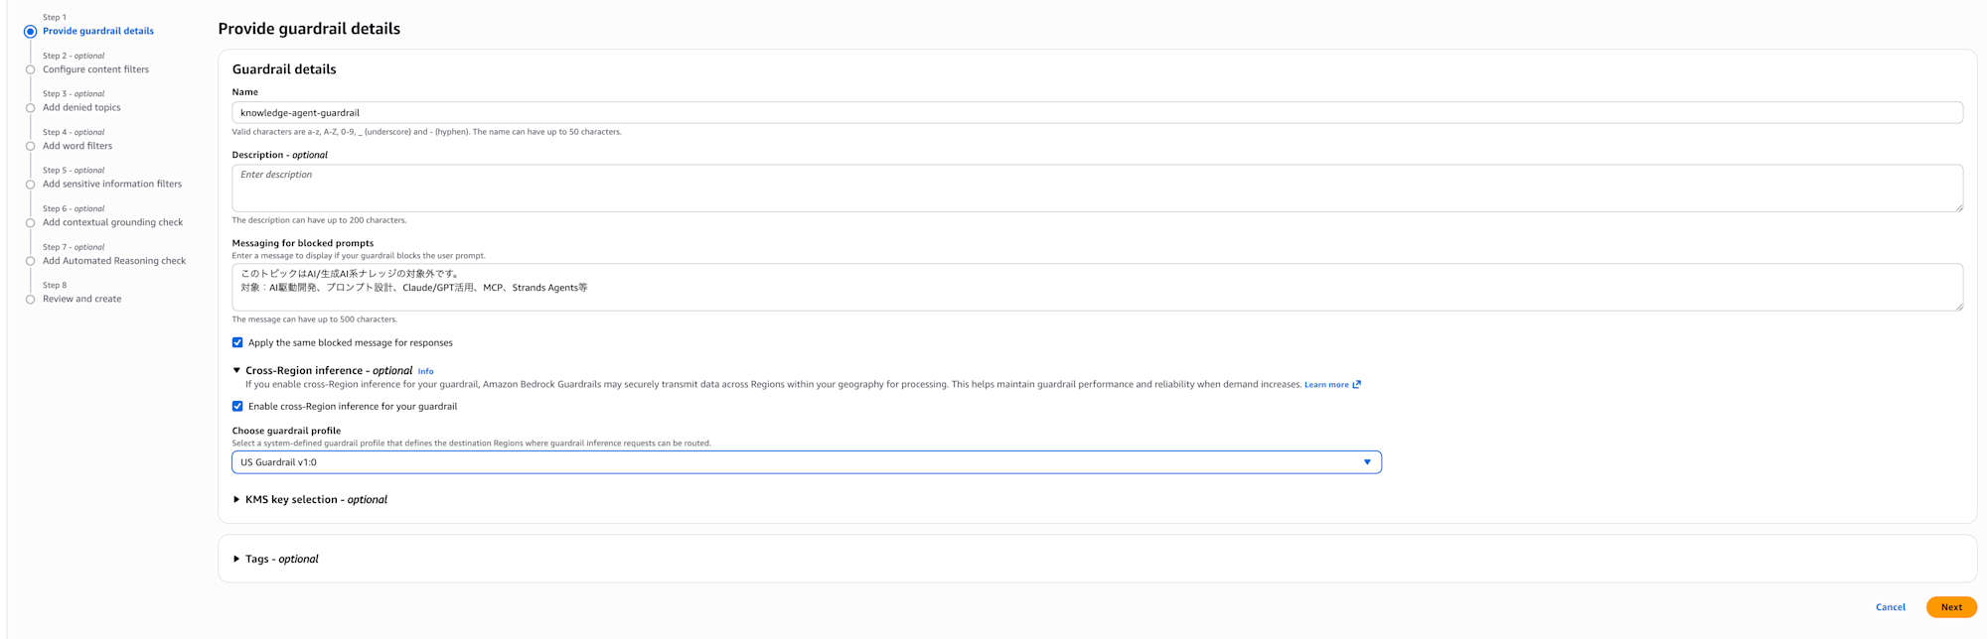This screenshot has height=639, width=1987.
Task: Click the guardrail Name input field
Action: point(1097,113)
